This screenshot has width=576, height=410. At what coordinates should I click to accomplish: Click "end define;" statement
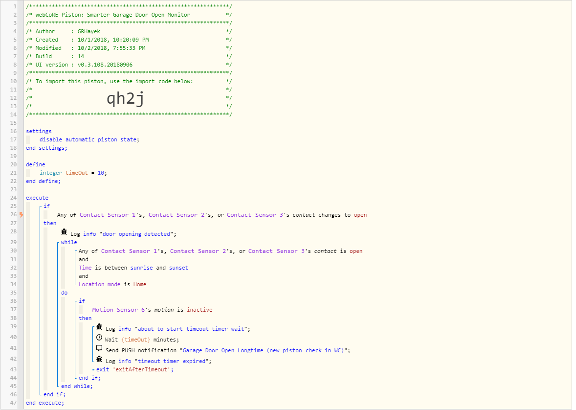pyautogui.click(x=44, y=182)
